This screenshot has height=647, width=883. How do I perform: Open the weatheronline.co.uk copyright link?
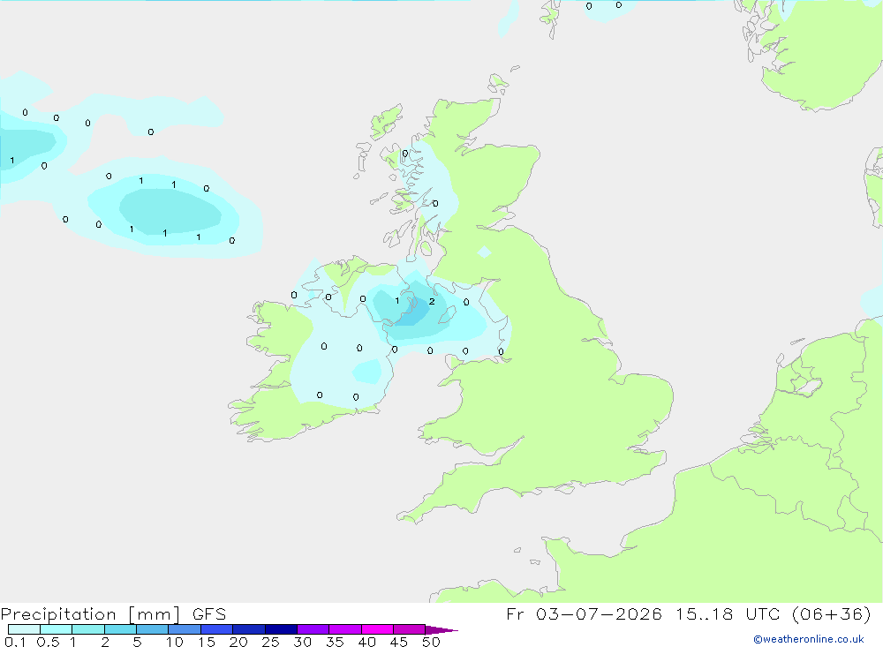809,639
